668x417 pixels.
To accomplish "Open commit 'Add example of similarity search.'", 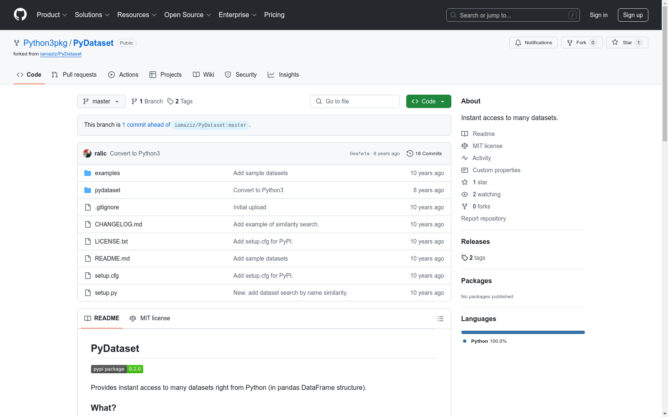I will point(276,224).
